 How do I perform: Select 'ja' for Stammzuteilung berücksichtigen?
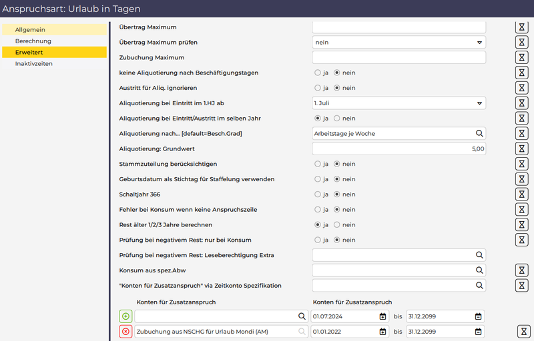(x=317, y=164)
